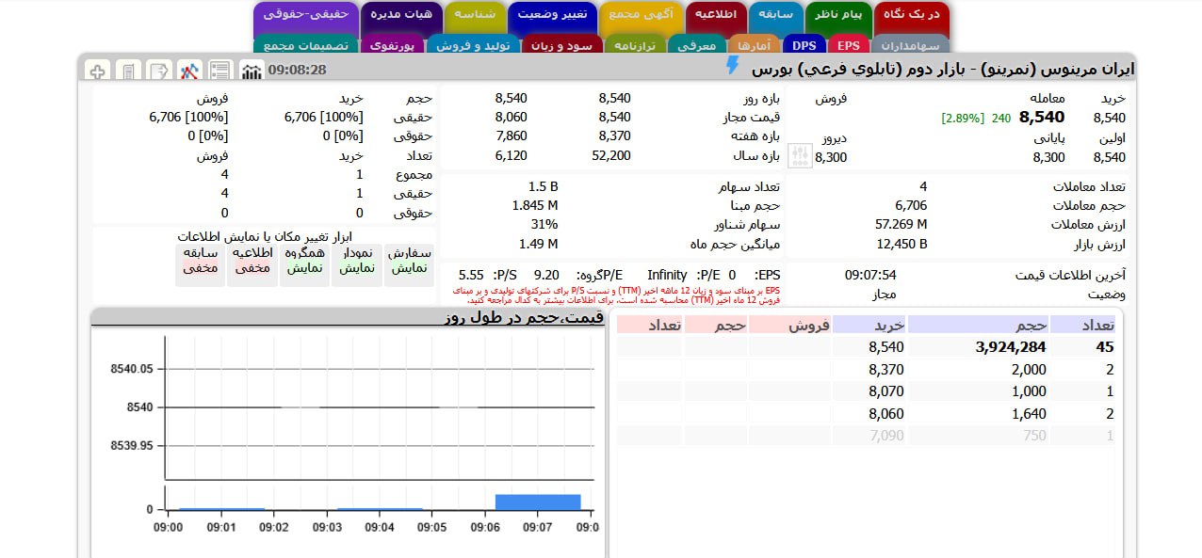The width and height of the screenshot is (1202, 558).
Task: Toggle نمایش همگروه to show peer group
Action: pyautogui.click(x=304, y=260)
